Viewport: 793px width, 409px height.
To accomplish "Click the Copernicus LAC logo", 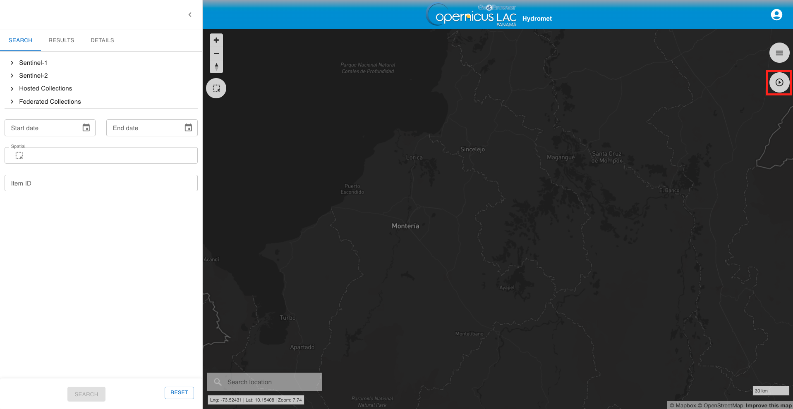I will click(472, 15).
